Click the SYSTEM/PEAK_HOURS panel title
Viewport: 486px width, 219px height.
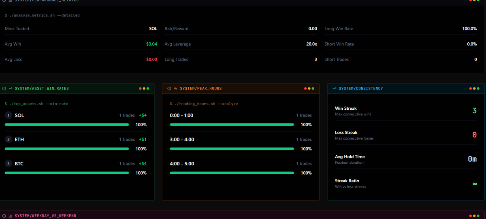click(x=201, y=88)
